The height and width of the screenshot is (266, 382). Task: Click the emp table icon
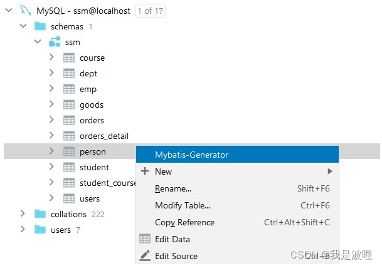tap(69, 89)
